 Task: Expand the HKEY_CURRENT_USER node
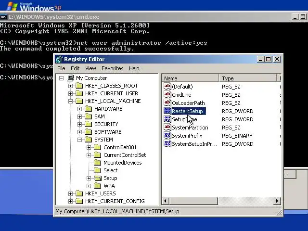point(70,93)
